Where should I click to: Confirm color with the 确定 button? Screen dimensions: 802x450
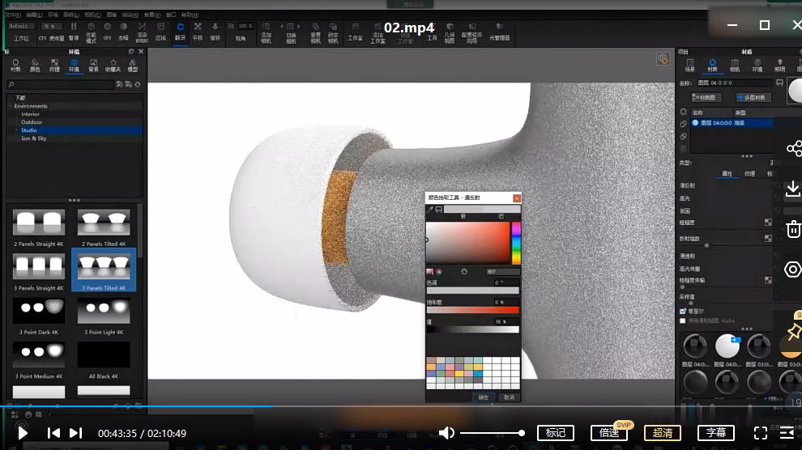point(483,397)
